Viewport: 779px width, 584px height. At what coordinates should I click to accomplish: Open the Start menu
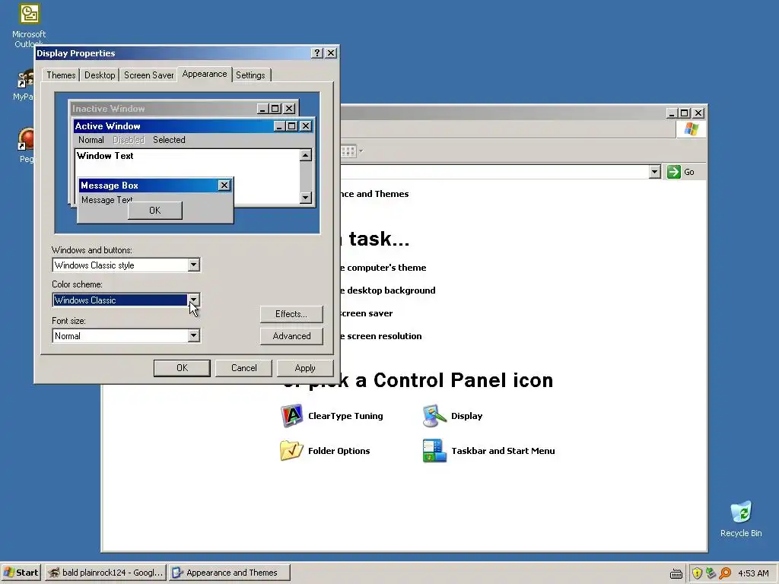pos(21,573)
